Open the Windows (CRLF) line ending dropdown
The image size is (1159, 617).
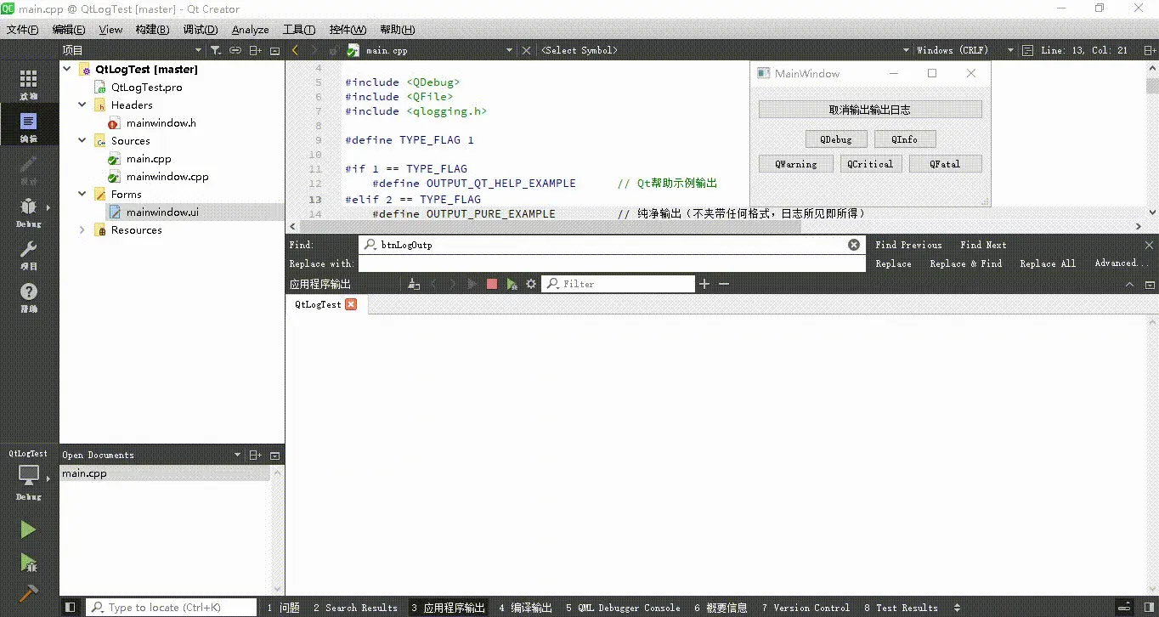965,50
